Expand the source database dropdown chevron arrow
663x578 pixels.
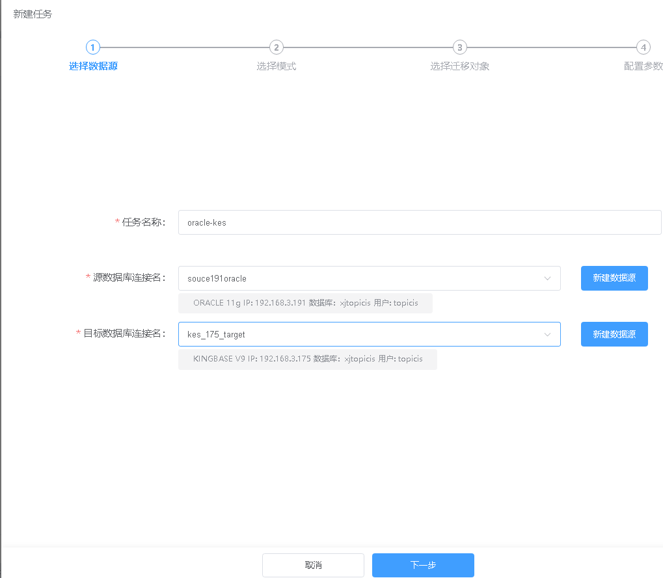(x=547, y=278)
